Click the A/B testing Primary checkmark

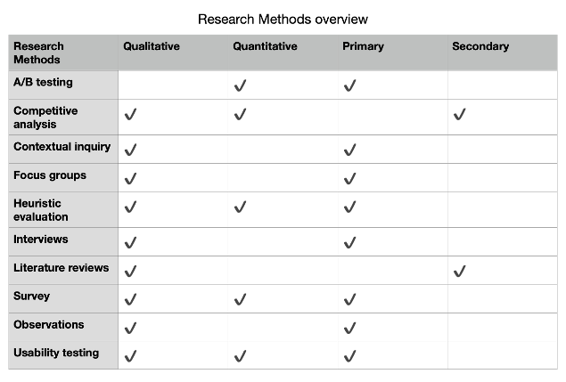349,85
